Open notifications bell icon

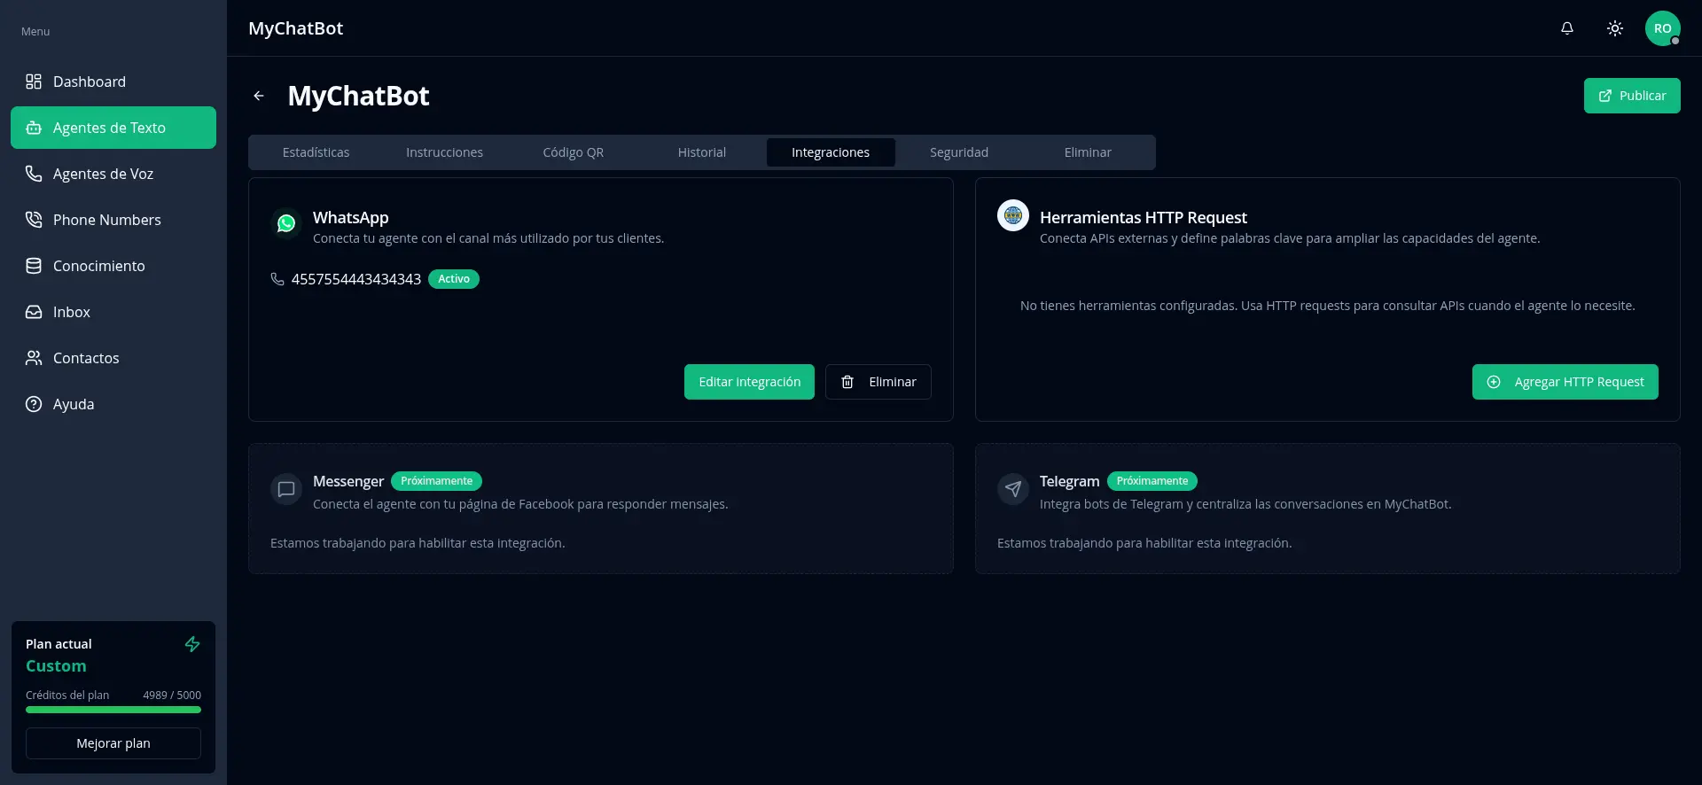click(1567, 28)
